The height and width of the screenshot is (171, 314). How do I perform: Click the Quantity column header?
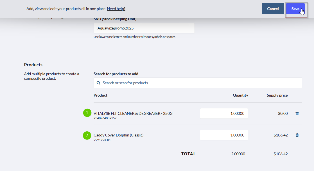(240, 95)
